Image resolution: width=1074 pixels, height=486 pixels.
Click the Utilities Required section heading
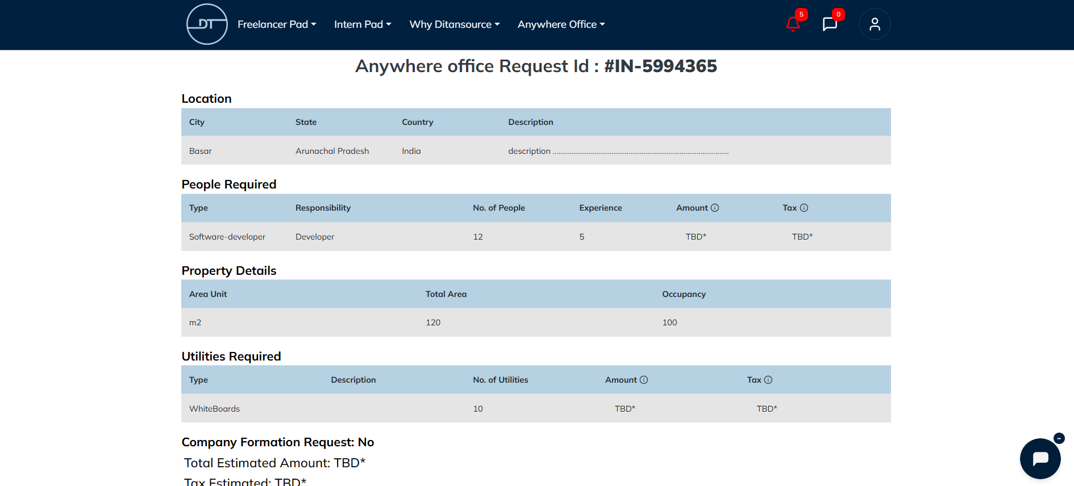231,357
